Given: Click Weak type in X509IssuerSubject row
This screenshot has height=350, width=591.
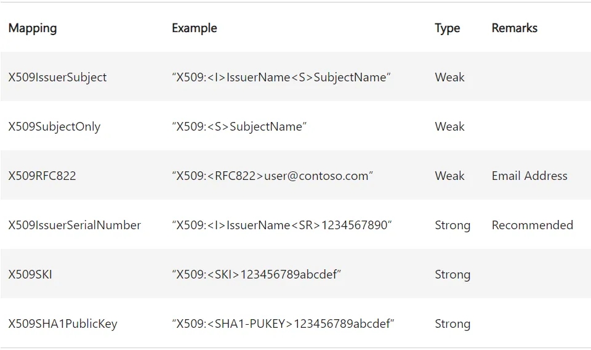Looking at the screenshot, I should tap(449, 77).
